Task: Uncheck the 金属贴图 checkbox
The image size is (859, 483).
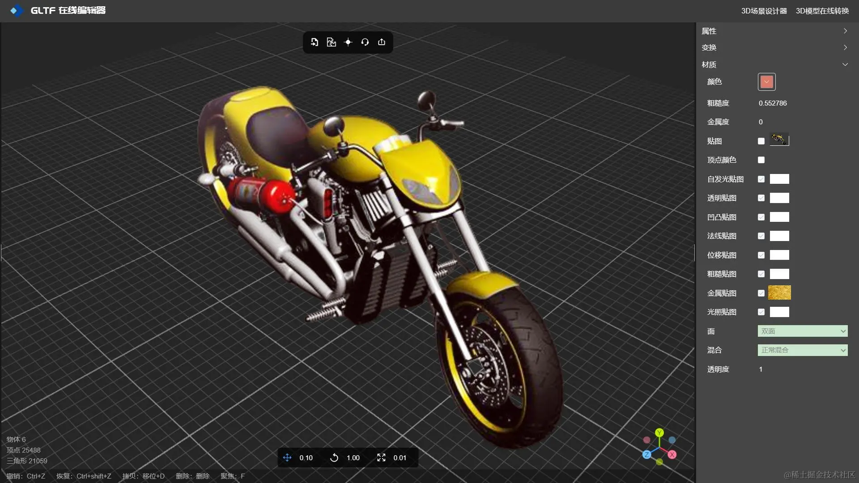Action: pos(761,293)
